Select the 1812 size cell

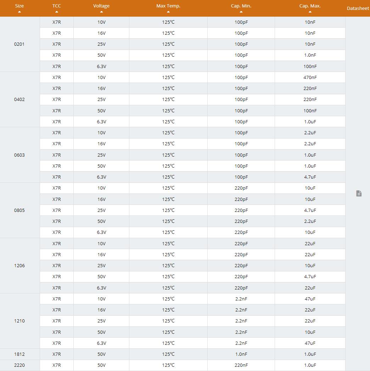(x=19, y=354)
